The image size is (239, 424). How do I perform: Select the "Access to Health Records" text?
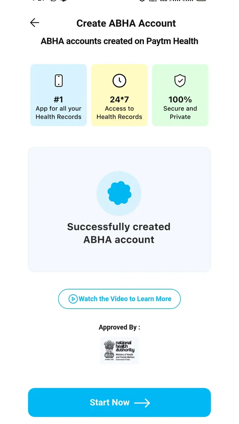(119, 113)
